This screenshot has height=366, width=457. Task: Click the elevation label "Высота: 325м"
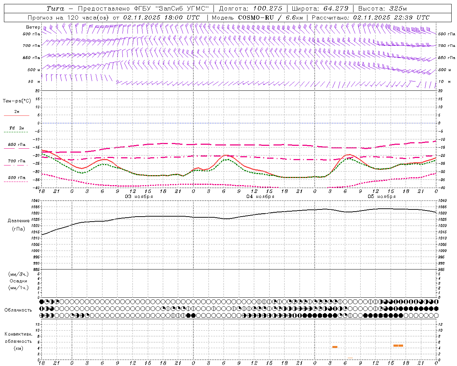382,9
